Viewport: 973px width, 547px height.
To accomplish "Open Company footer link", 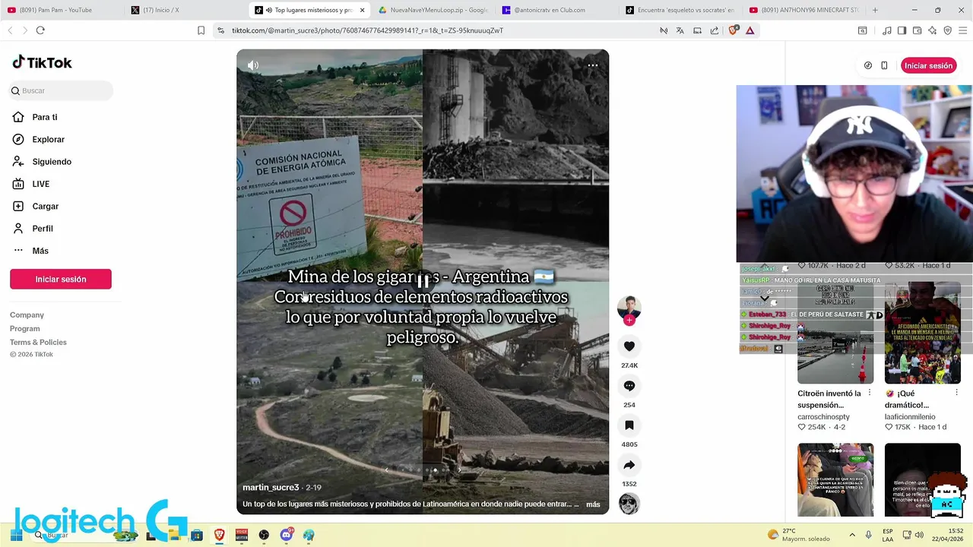I will [x=27, y=315].
